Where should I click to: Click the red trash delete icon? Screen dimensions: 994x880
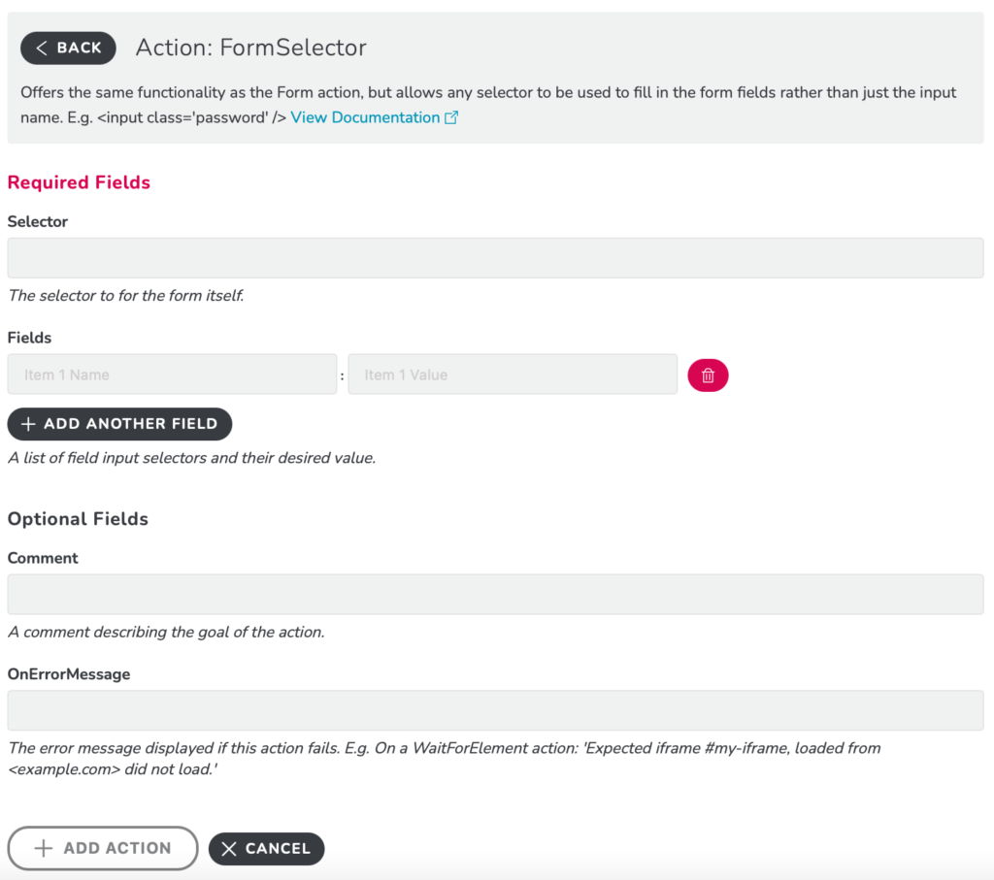708,375
